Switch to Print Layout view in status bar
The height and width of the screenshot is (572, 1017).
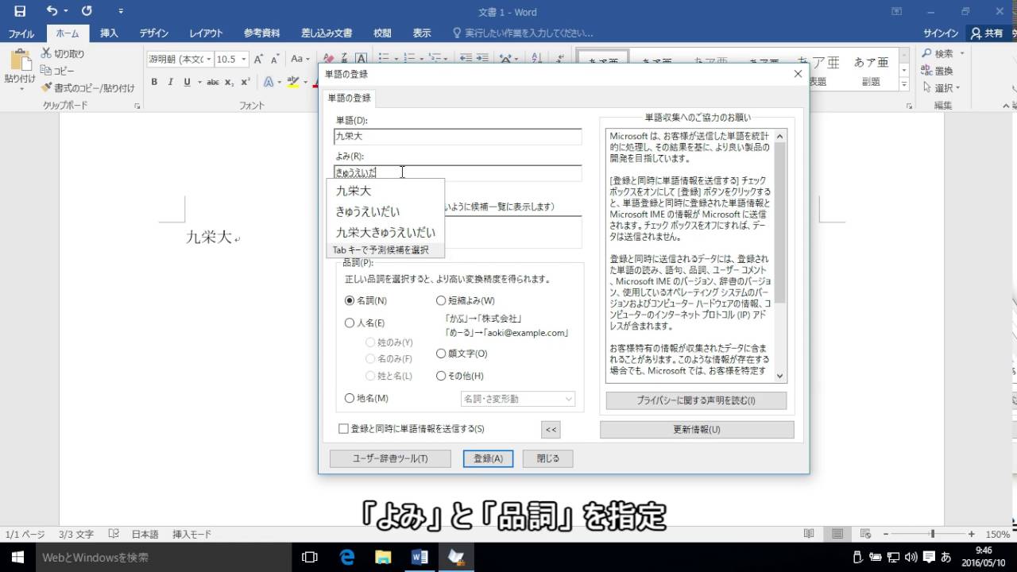tap(837, 534)
